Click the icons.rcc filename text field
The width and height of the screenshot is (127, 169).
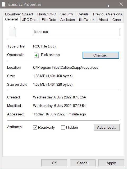point(76,32)
